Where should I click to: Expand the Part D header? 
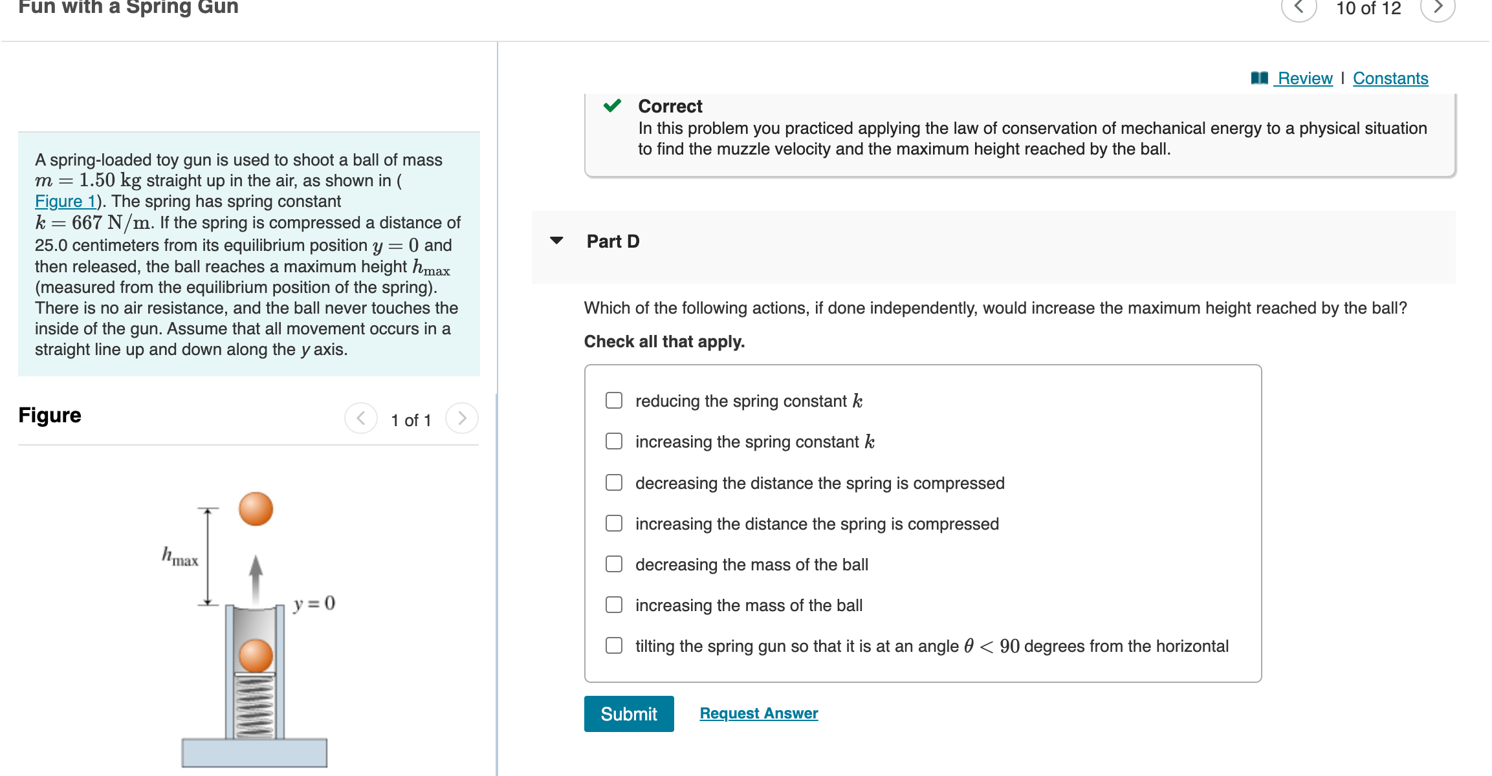click(x=612, y=241)
